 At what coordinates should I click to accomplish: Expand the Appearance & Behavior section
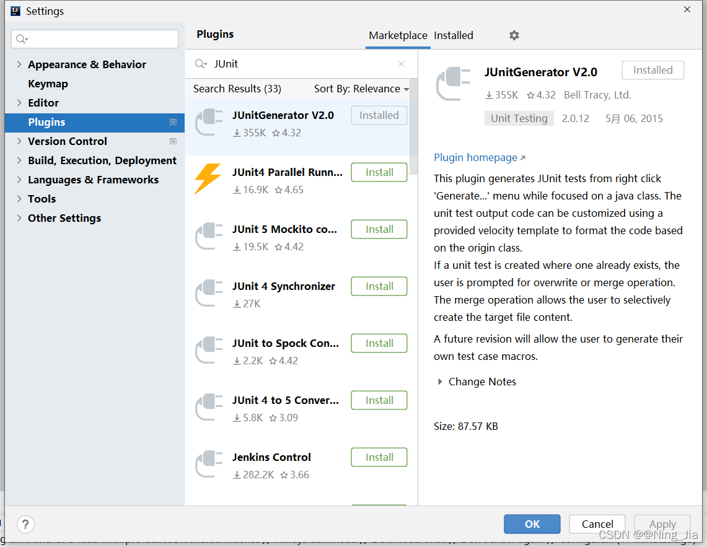[x=19, y=64]
